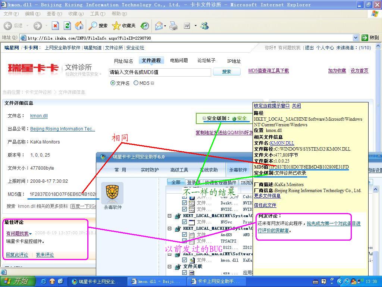Uncheck the kmon.dll entry checkbox
The width and height of the screenshot is (382, 287).
click(x=184, y=260)
